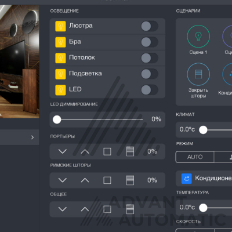Turn on the Потолок light switch
This screenshot has height=232, width=232.
150,58
